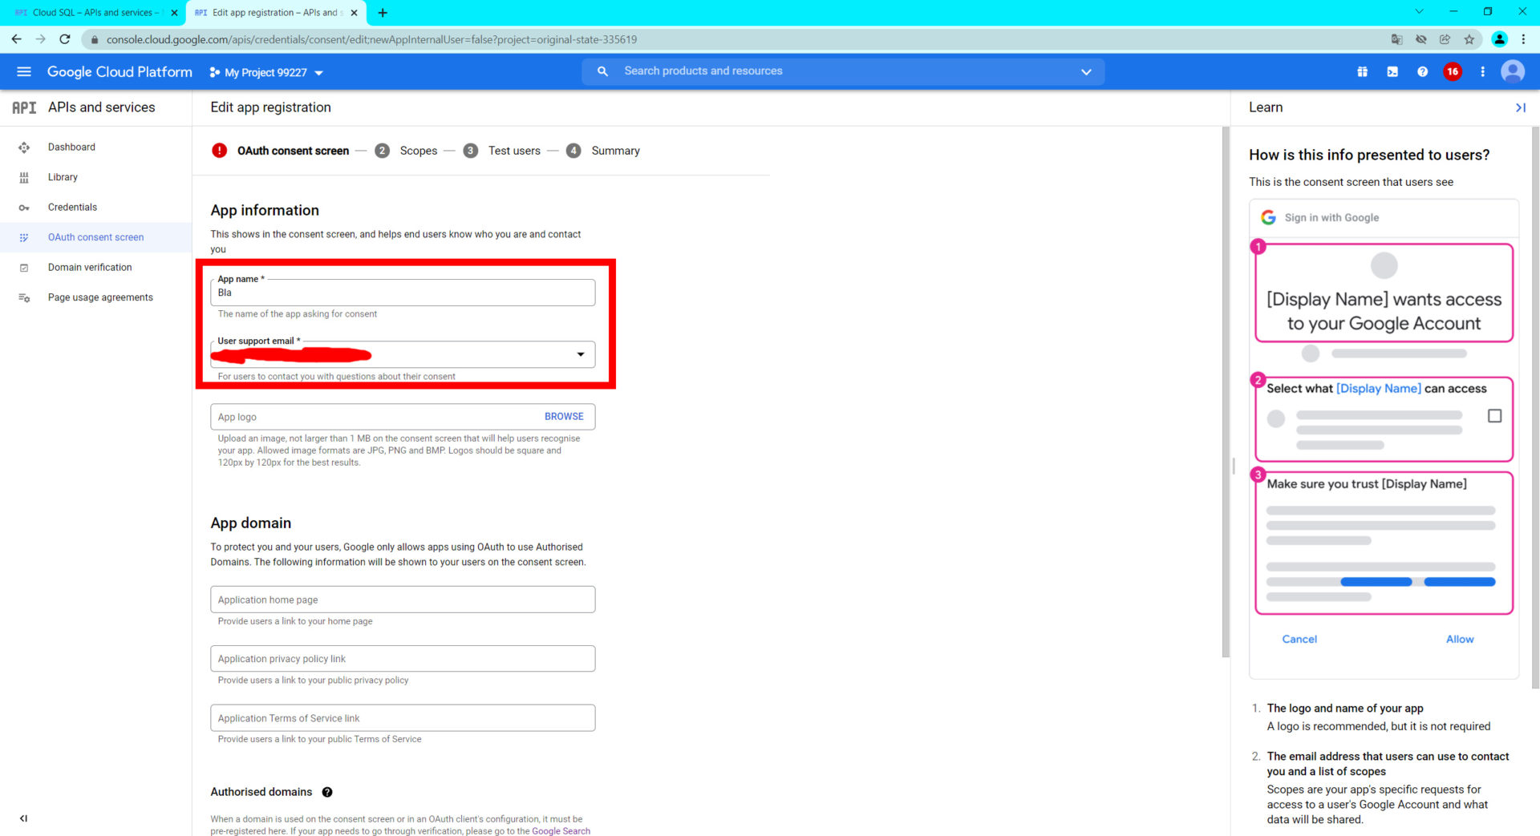The image size is (1540, 836).
Task: Click Allow in the consent screen preview
Action: coord(1460,639)
